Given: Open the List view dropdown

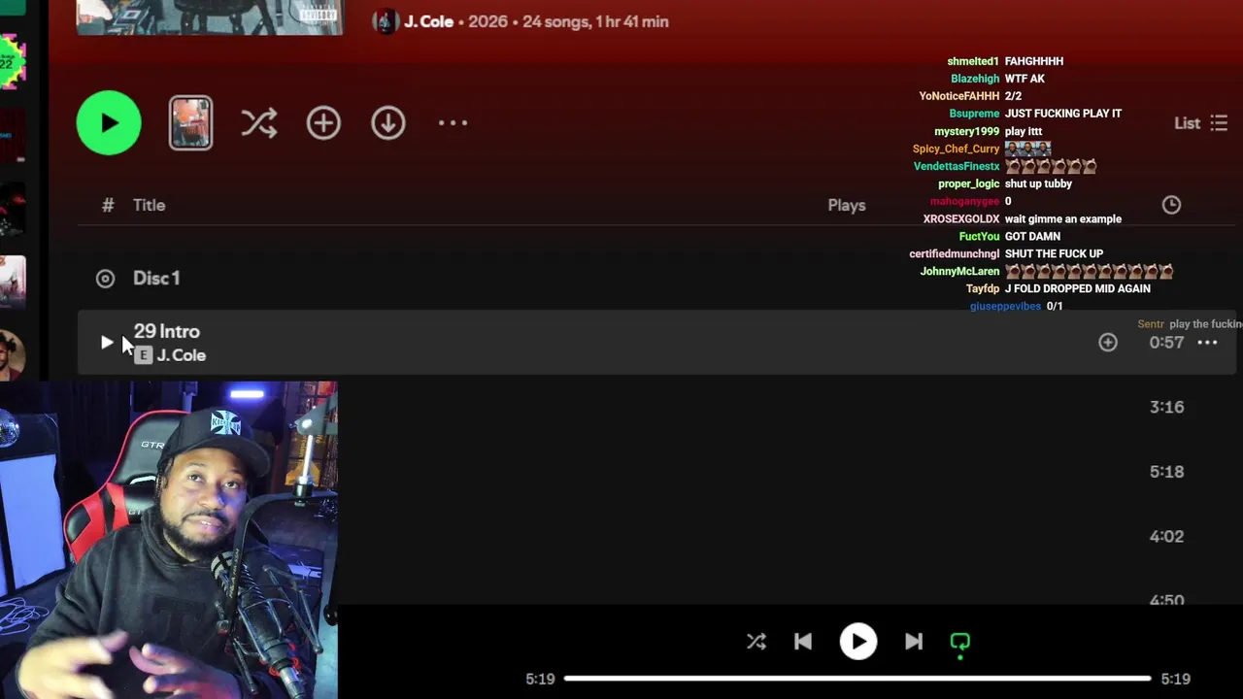Looking at the screenshot, I should coord(1201,123).
